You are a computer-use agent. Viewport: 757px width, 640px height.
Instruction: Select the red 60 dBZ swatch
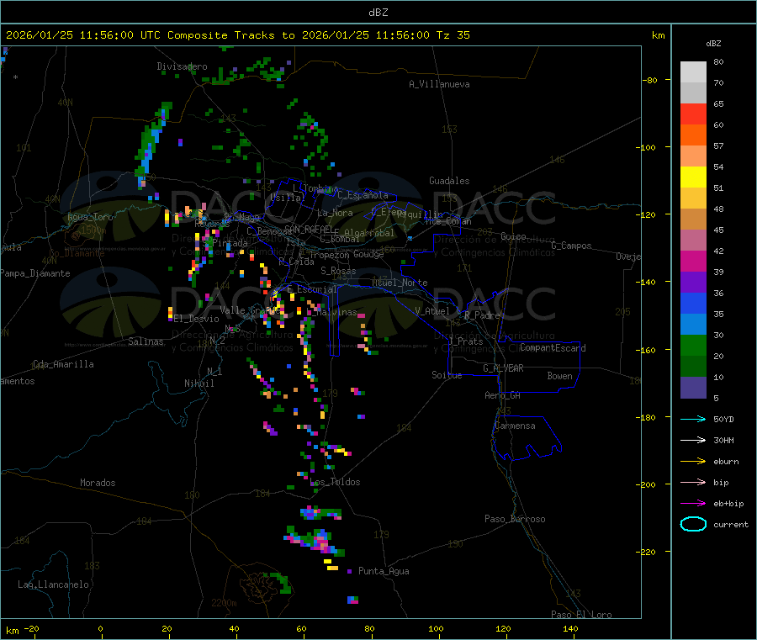tap(693, 114)
